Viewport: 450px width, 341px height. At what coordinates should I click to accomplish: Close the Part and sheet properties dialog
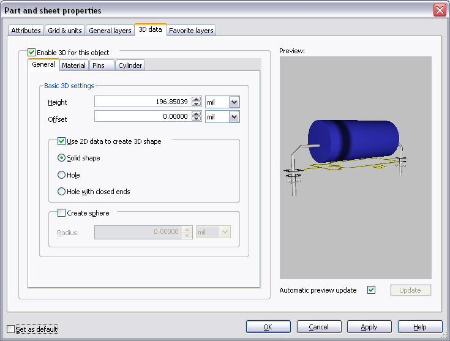pos(439,10)
